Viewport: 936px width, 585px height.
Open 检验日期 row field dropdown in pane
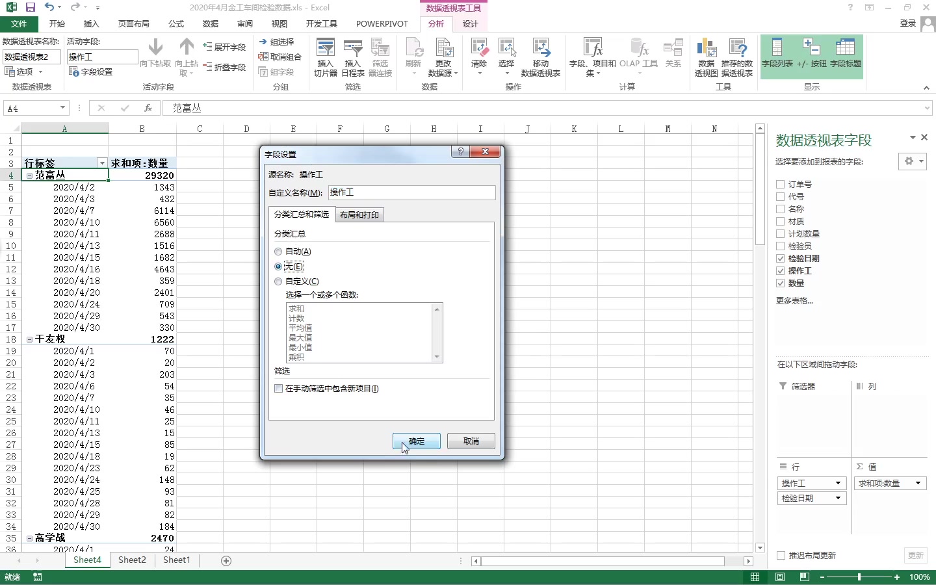tap(838, 498)
